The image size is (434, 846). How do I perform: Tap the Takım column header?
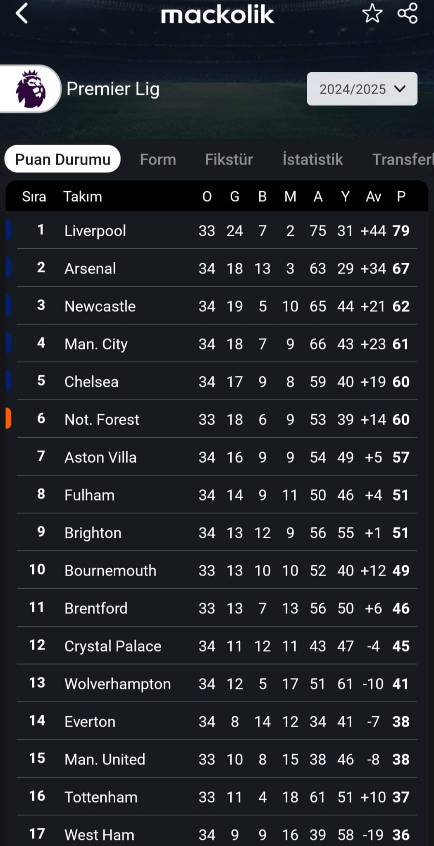(x=83, y=197)
